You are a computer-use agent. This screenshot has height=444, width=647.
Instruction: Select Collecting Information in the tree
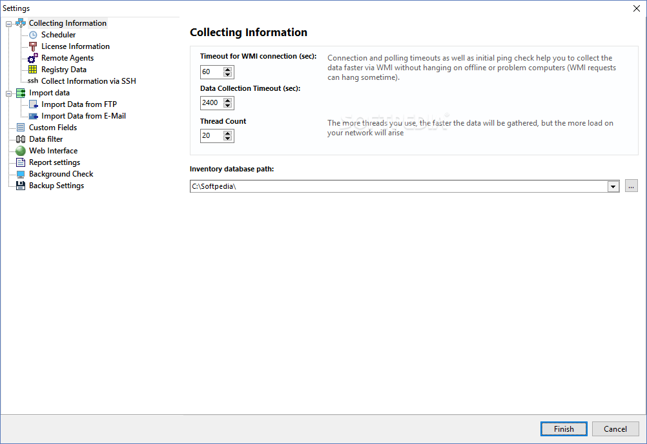click(x=68, y=23)
